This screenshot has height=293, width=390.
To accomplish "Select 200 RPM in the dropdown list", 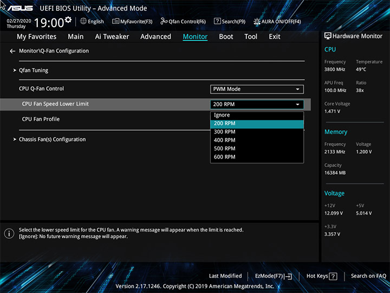I will [x=257, y=124].
